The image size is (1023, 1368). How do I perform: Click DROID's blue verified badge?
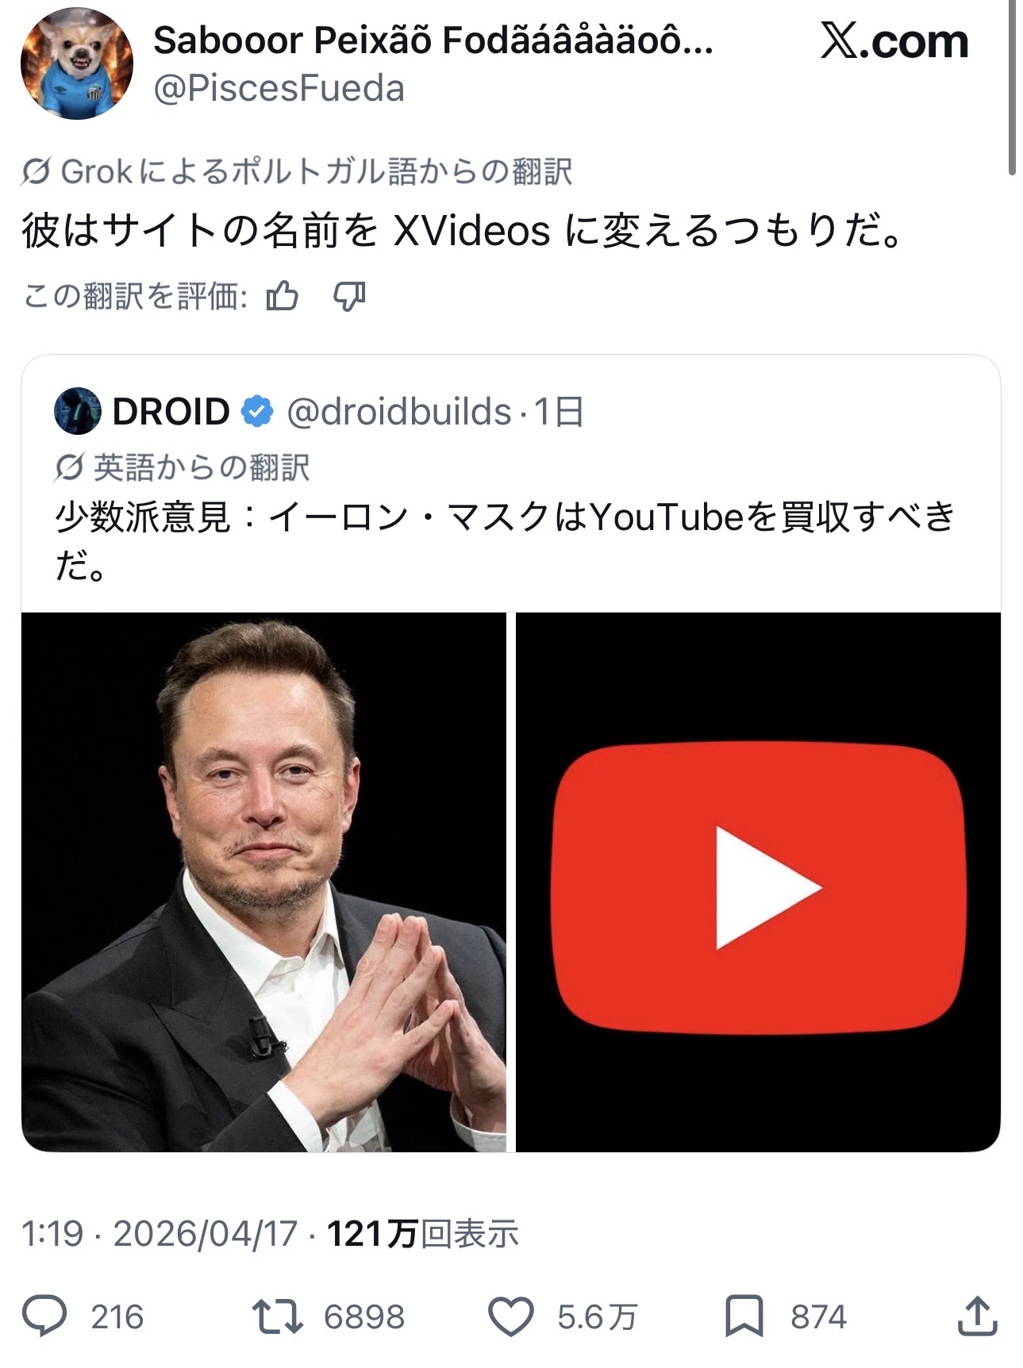257,411
